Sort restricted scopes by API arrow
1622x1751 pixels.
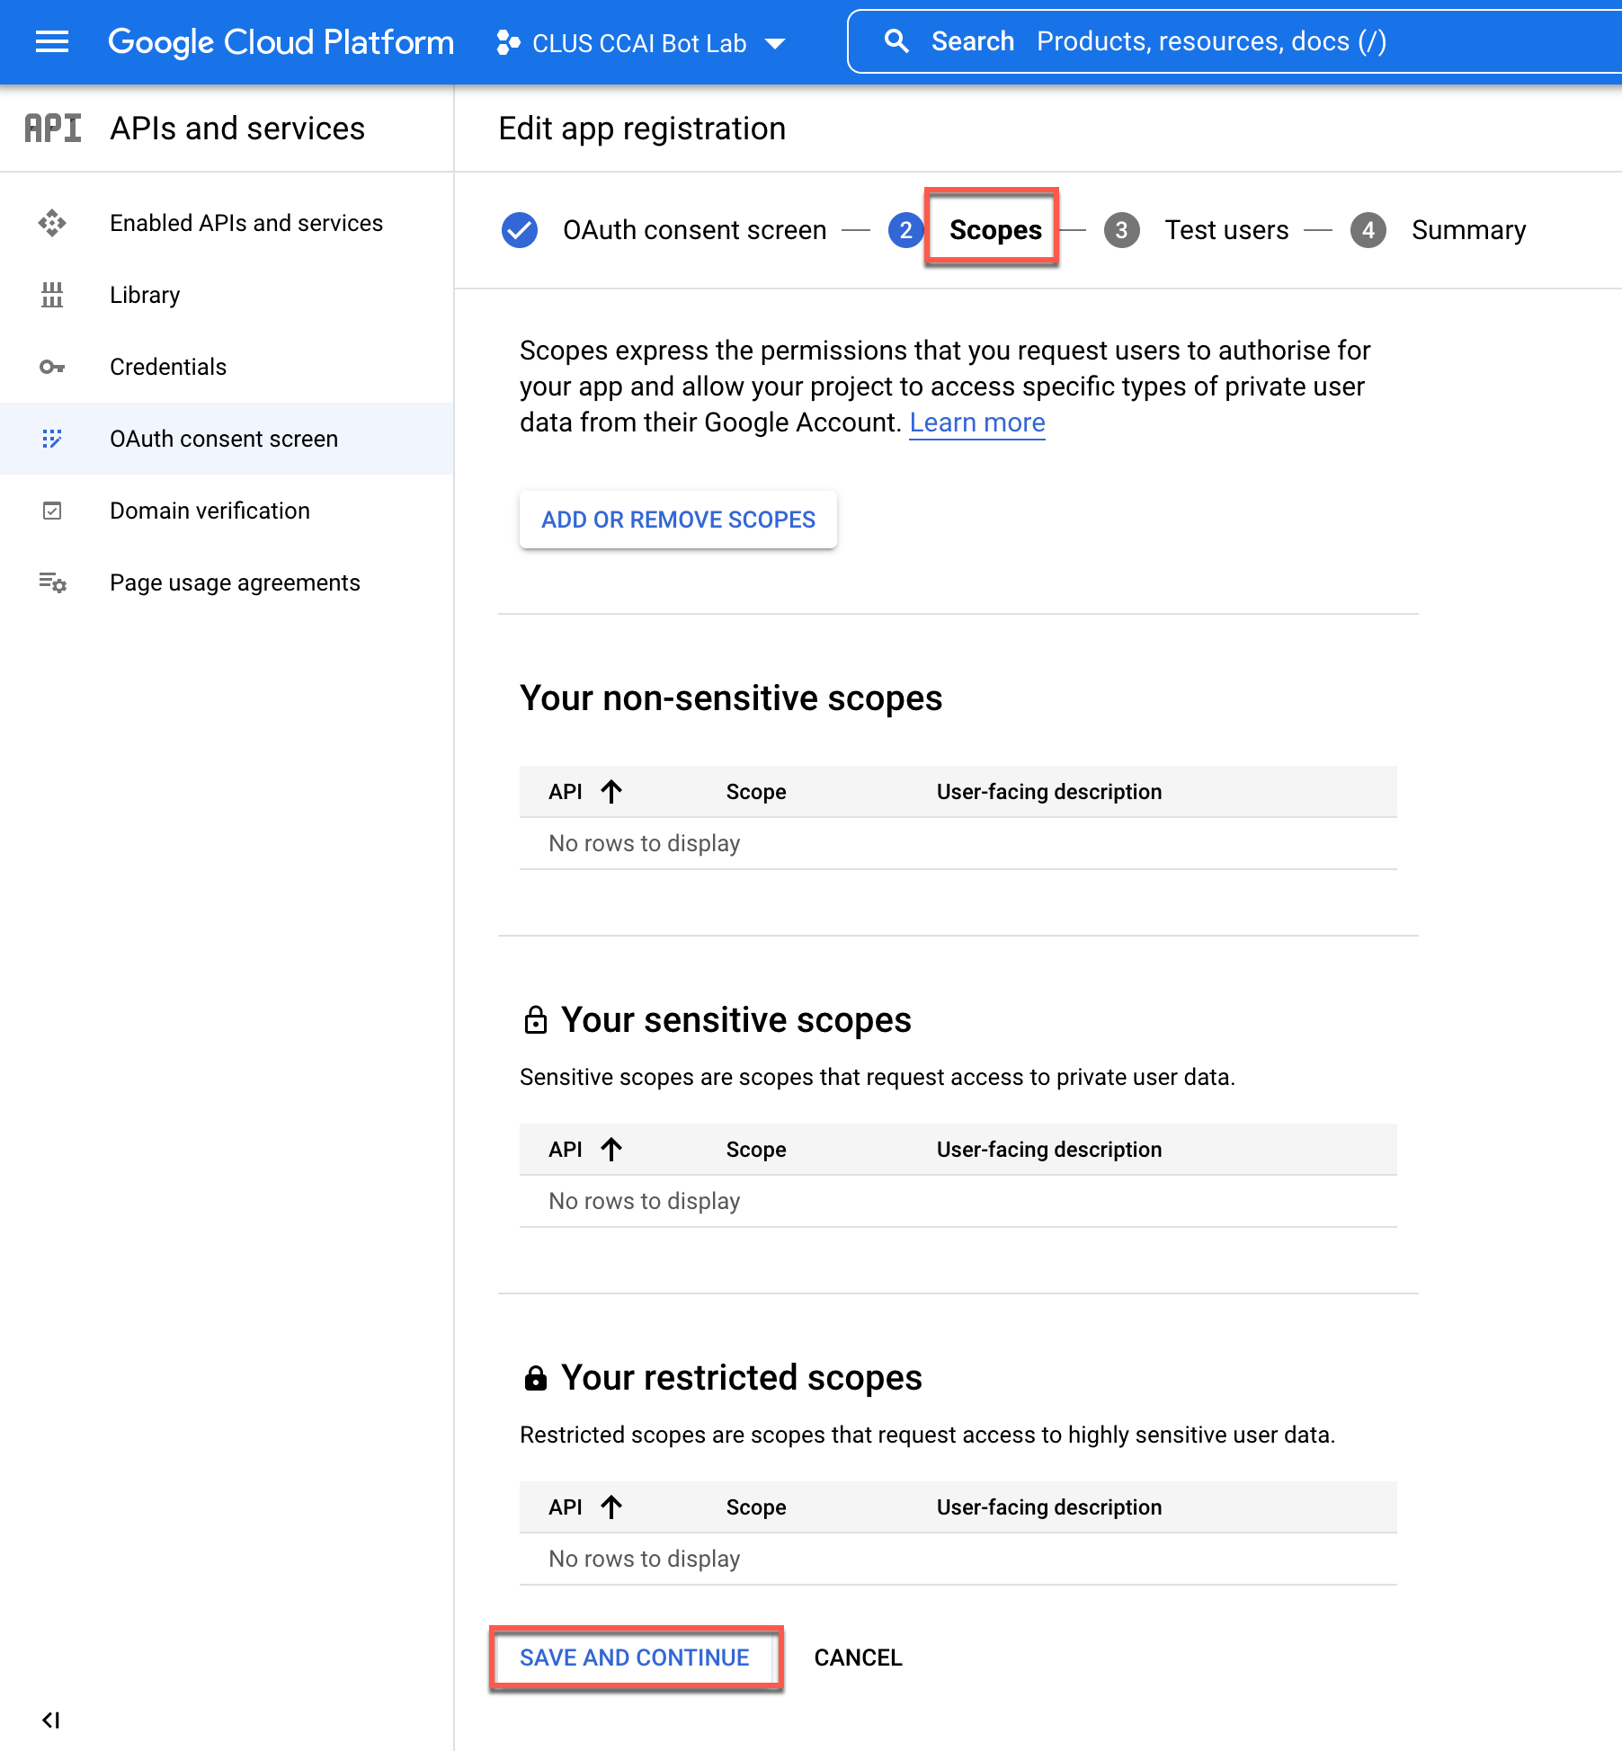pyautogui.click(x=611, y=1507)
